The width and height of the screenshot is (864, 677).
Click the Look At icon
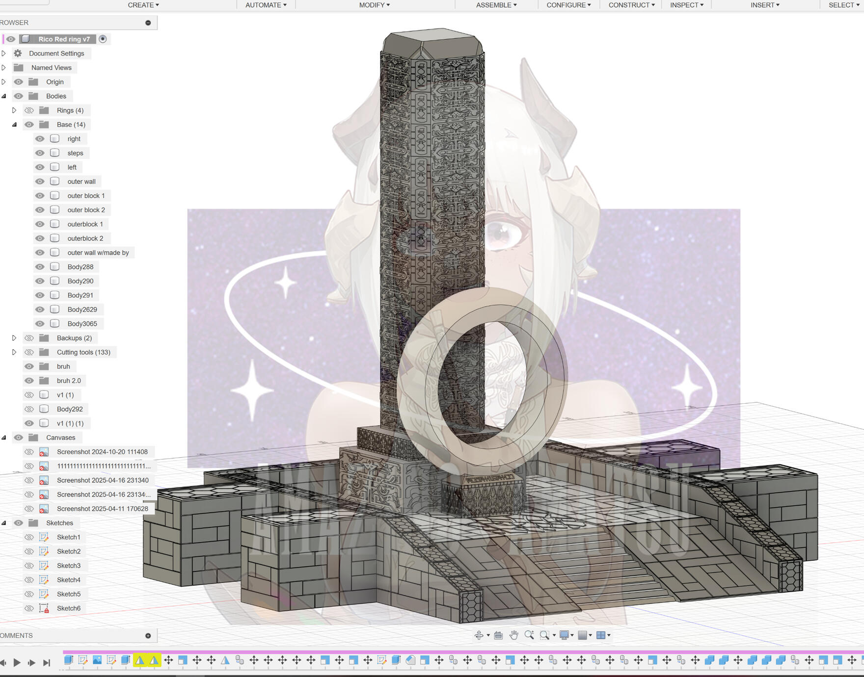point(498,635)
